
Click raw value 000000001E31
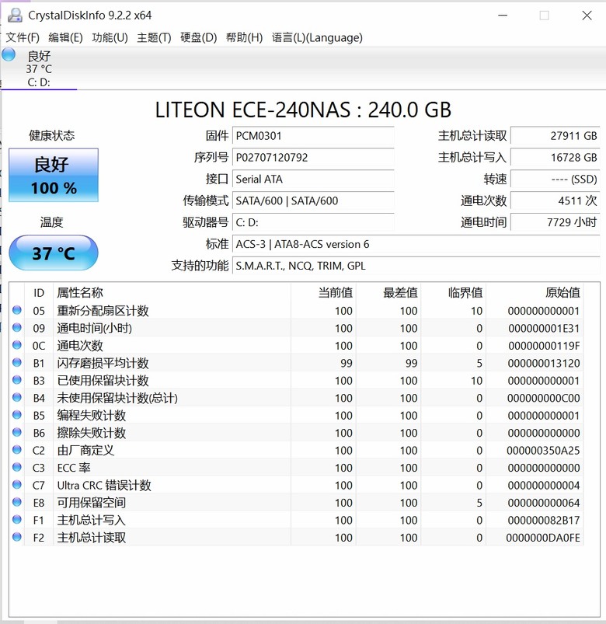coord(544,328)
